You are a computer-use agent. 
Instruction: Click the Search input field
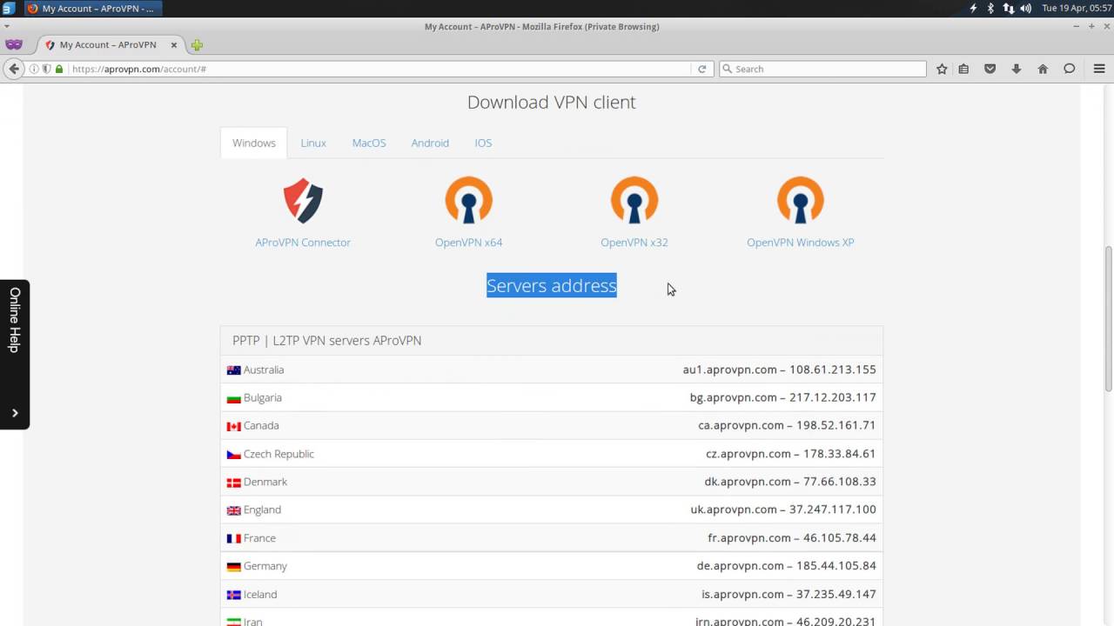[x=822, y=69]
